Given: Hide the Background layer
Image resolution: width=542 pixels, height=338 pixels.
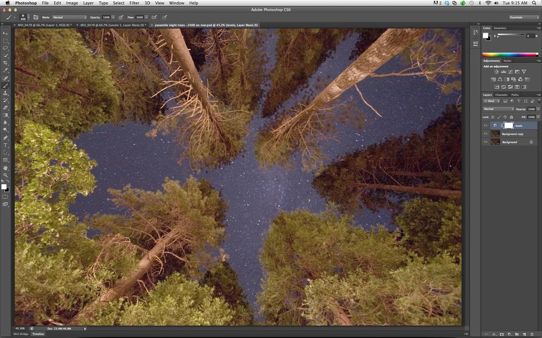Looking at the screenshot, I should (485, 142).
